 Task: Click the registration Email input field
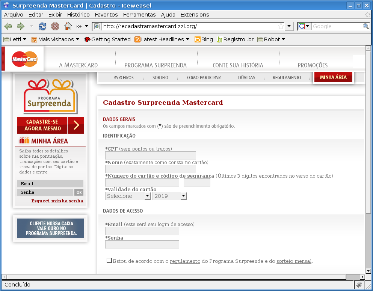[142, 231]
